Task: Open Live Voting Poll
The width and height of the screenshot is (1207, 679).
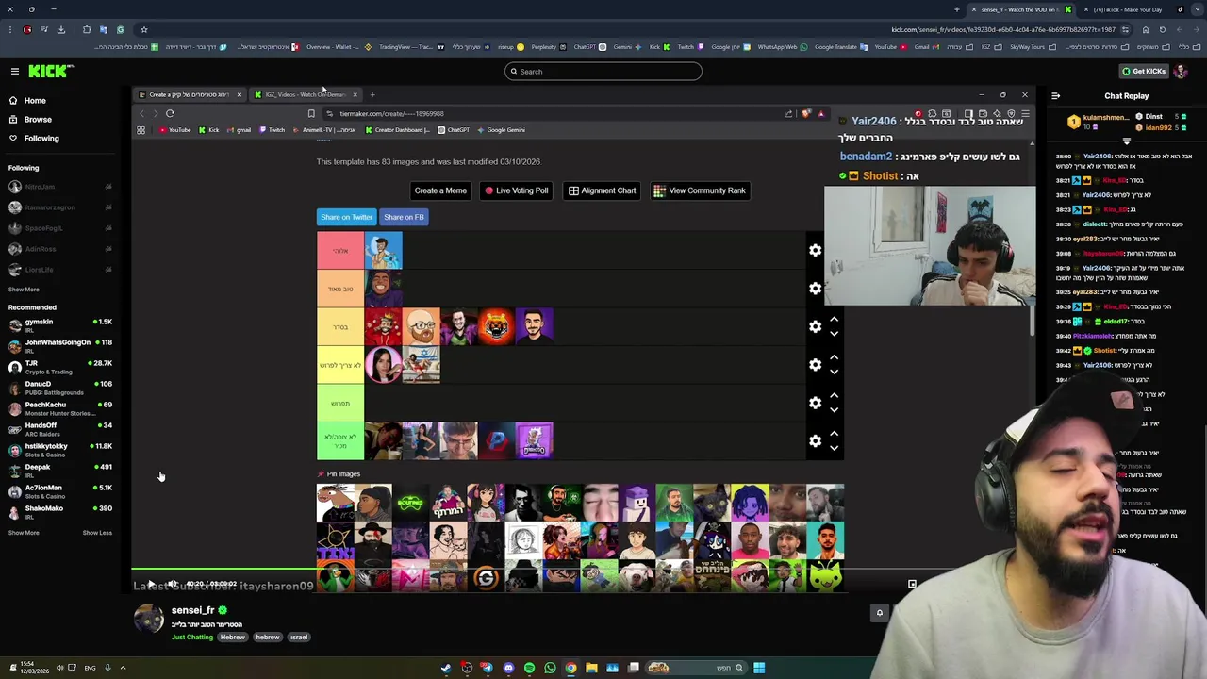Action: [x=516, y=190]
